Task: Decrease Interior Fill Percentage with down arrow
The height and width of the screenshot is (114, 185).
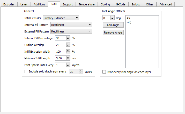Action: tap(68, 39)
